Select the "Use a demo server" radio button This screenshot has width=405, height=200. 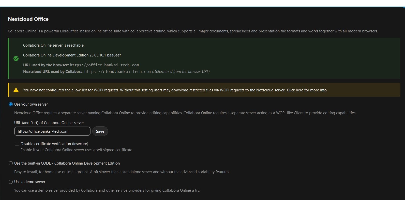click(11, 182)
